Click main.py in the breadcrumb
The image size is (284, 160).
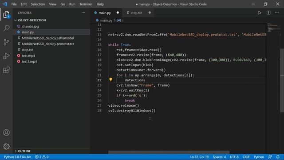[106, 20]
